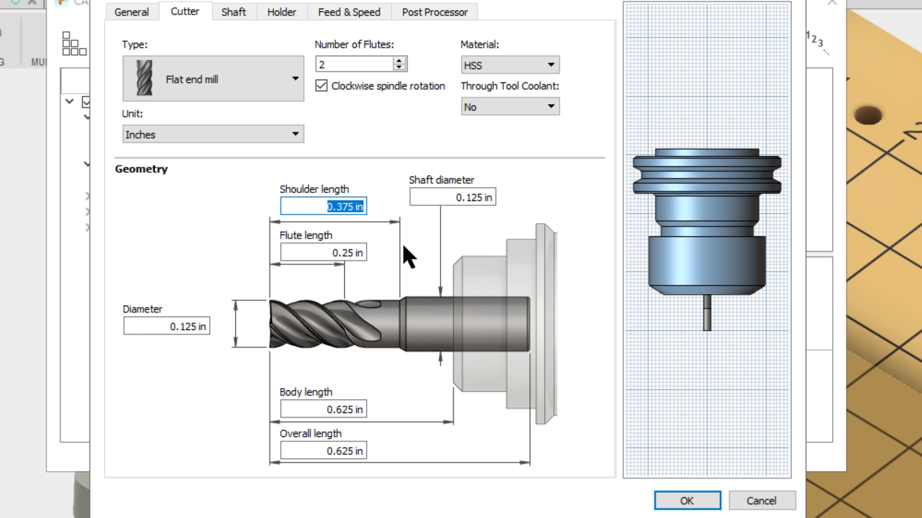Switch to the General tab
This screenshot has height=518, width=922.
point(131,12)
